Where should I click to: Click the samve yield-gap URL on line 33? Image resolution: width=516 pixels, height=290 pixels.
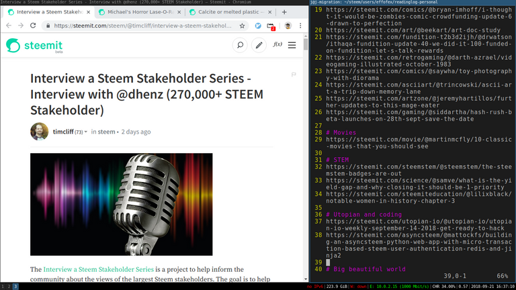pos(419,184)
